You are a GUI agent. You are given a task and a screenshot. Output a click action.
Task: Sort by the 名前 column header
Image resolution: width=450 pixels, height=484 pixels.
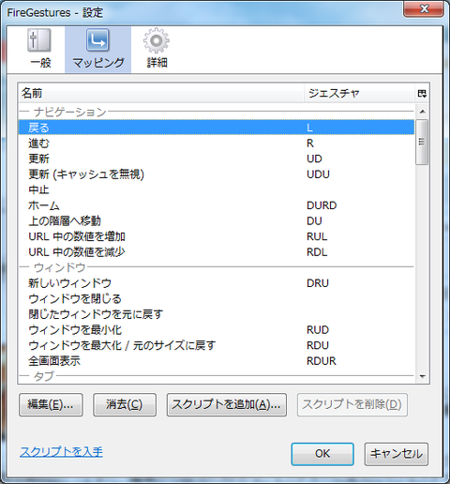point(161,93)
